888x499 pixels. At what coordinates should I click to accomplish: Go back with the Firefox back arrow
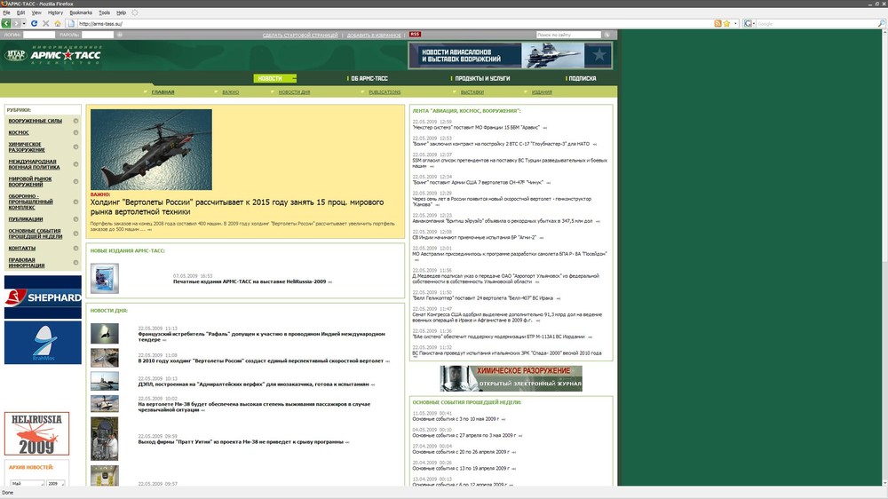coord(5,23)
